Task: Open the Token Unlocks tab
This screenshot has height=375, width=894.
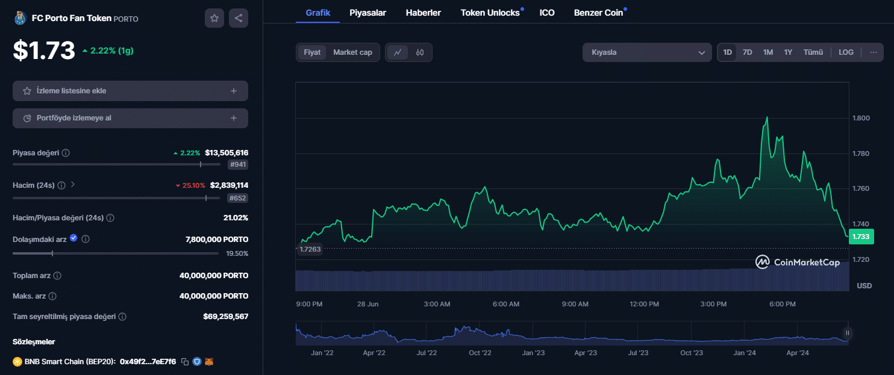Action: pos(490,12)
